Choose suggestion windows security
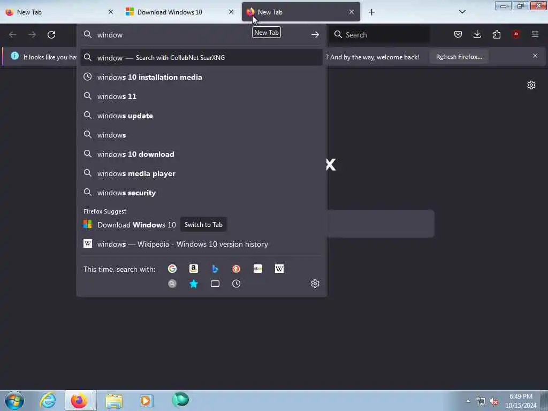Image resolution: width=548 pixels, height=411 pixels. (201, 193)
